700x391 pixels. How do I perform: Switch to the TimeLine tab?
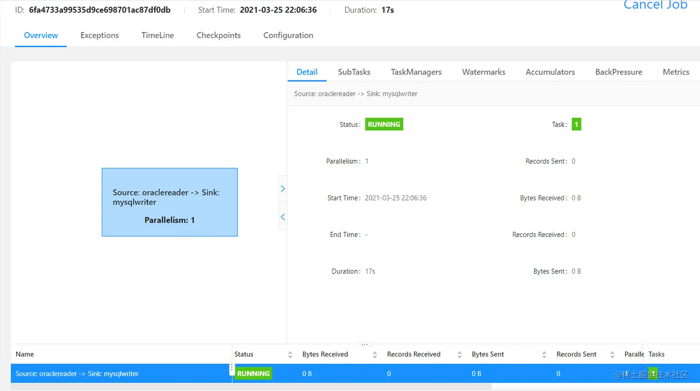[x=158, y=36]
